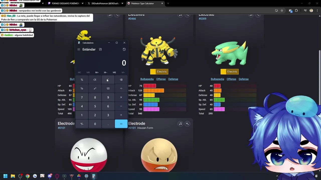The height and width of the screenshot is (180, 321).
Task: Open the Calculator navigation hamburger menu
Action: tap(79, 49)
